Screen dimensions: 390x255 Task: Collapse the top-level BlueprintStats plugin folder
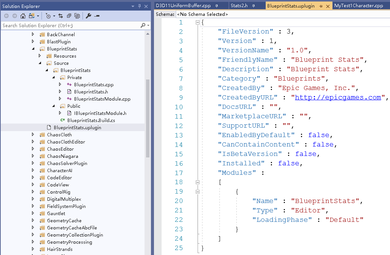pyautogui.click(x=33, y=49)
